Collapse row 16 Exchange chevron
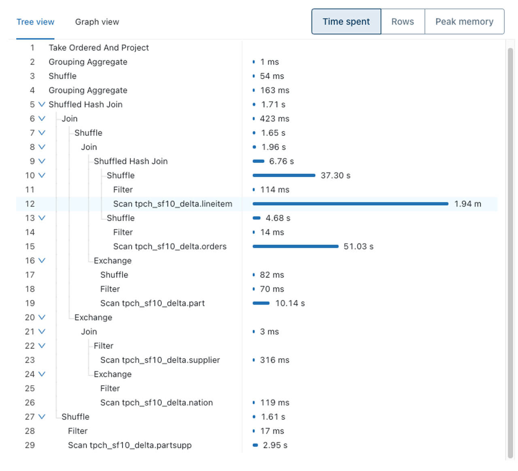 42,260
